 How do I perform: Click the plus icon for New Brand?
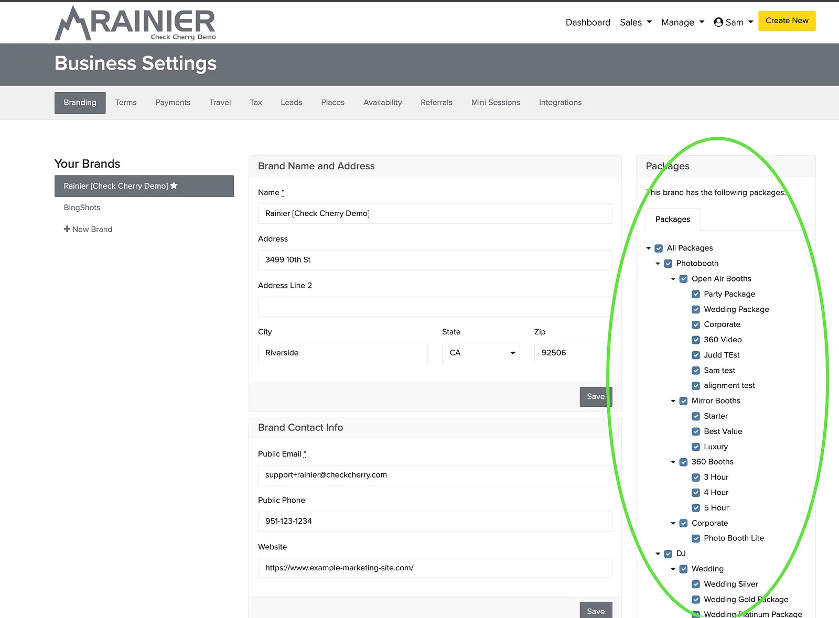point(67,229)
